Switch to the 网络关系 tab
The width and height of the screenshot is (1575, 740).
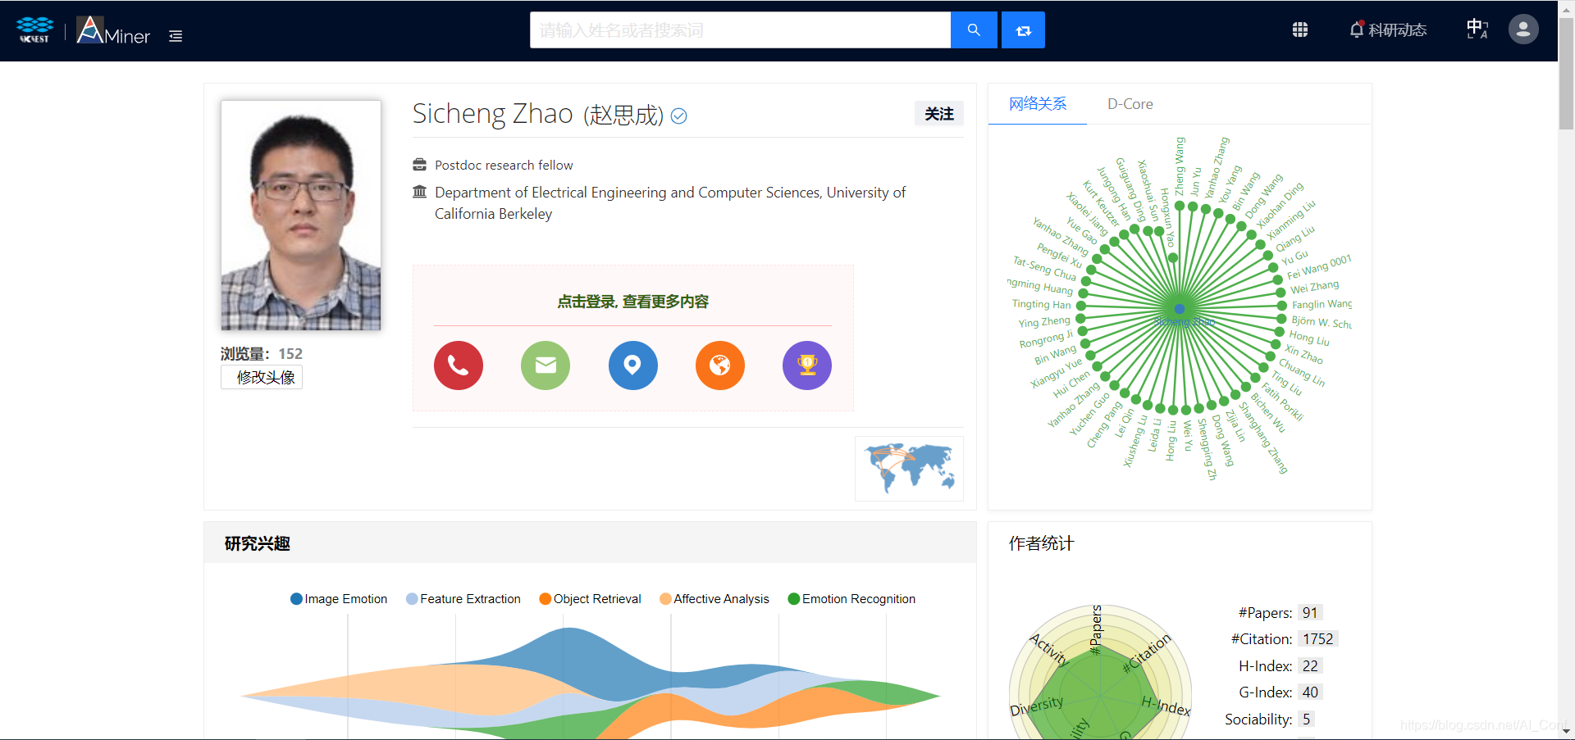pos(1038,104)
